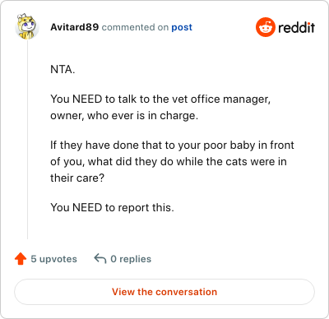Click the "0 replies" label
329x319 pixels.
[131, 259]
